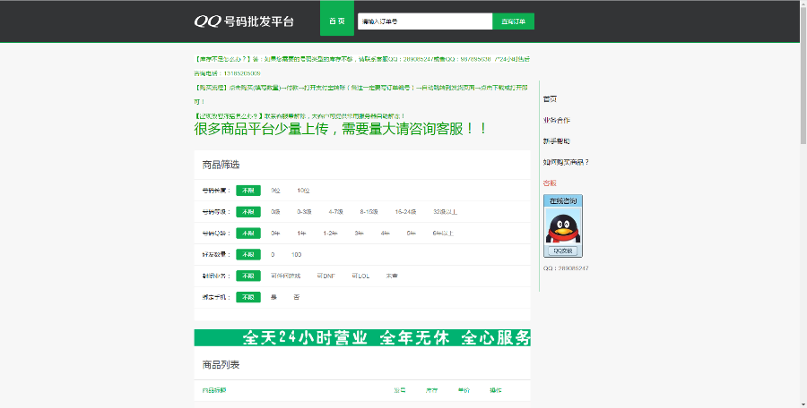Click the red 客服 sidebar link

[550, 183]
